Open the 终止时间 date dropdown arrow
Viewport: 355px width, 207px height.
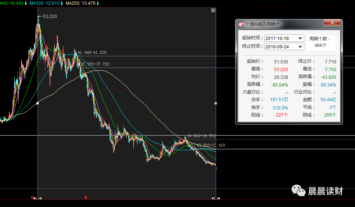(300, 47)
